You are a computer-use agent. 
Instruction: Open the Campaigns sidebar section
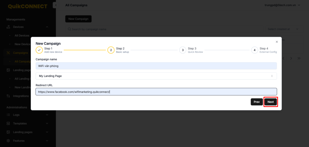pyautogui.click(x=21, y=53)
